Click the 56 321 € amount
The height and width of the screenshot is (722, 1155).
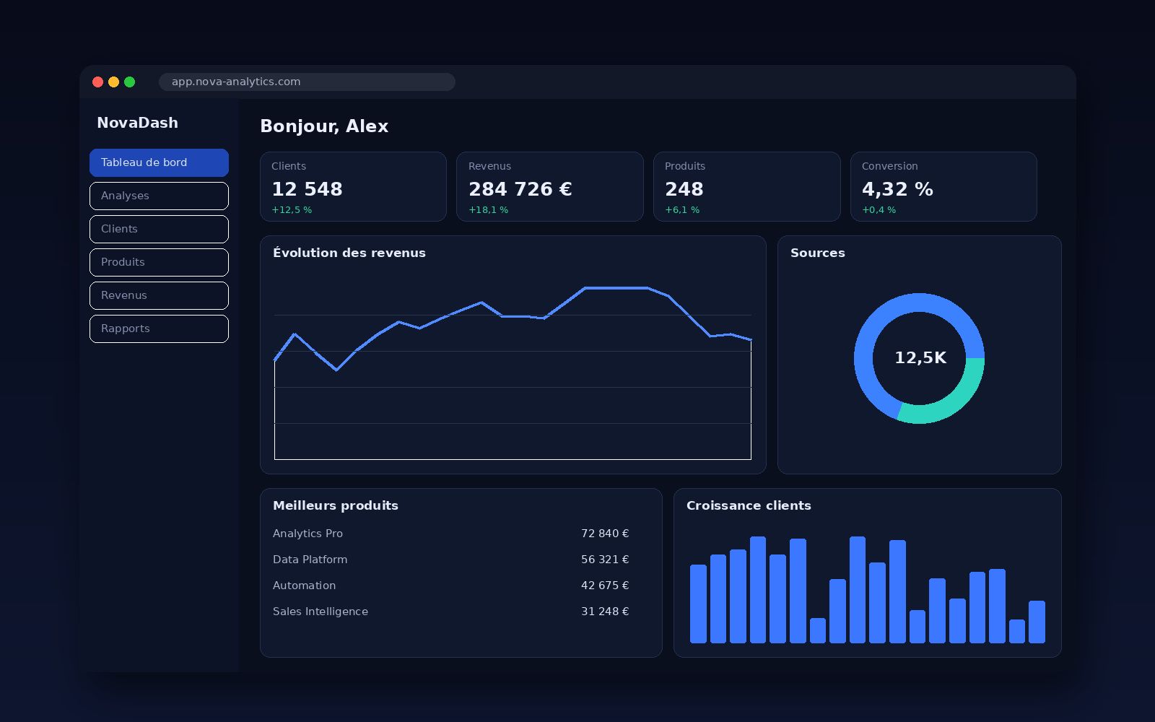click(605, 560)
